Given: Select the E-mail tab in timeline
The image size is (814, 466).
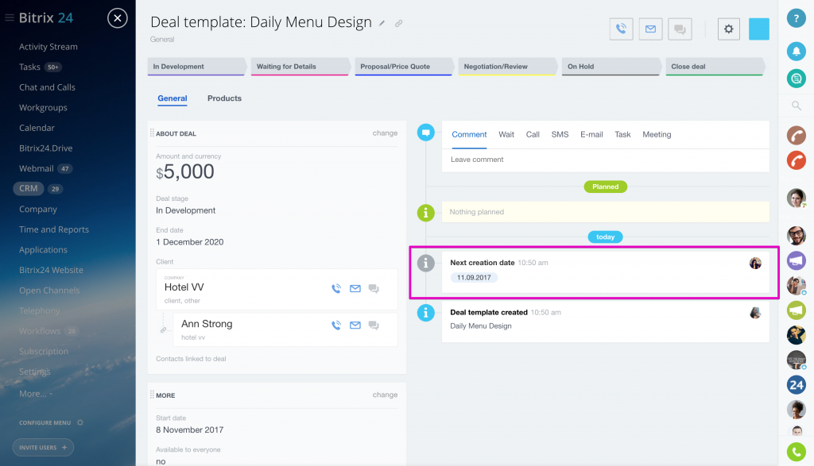Looking at the screenshot, I should pyautogui.click(x=591, y=135).
